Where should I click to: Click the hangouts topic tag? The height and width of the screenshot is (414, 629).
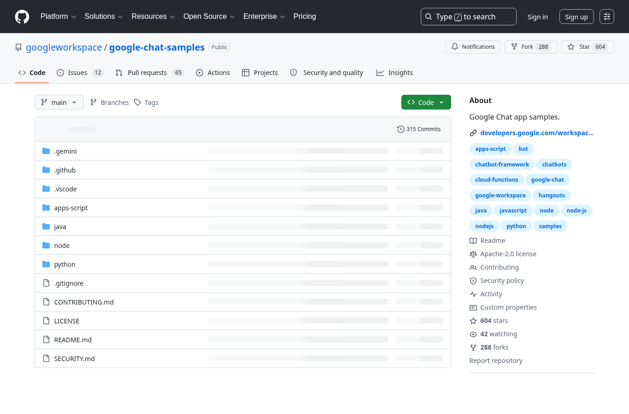tap(552, 195)
